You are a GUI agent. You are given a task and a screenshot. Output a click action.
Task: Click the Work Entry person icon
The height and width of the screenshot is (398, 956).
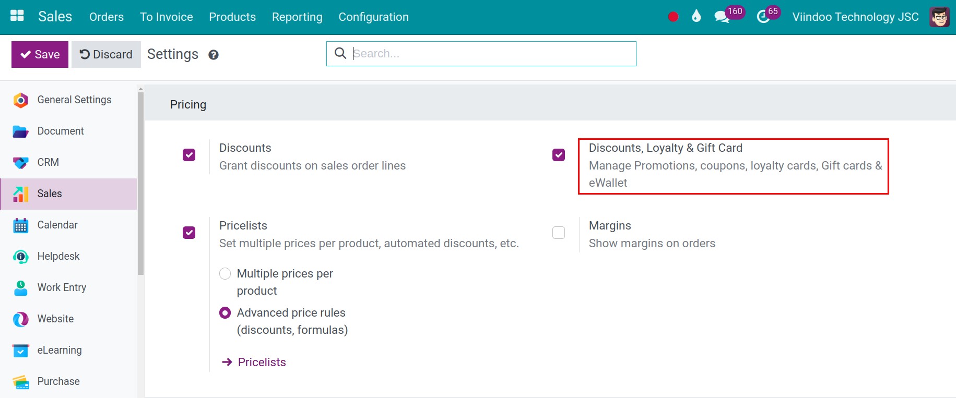(20, 287)
